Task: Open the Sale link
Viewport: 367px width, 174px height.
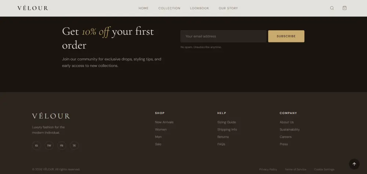Action: click(x=158, y=144)
